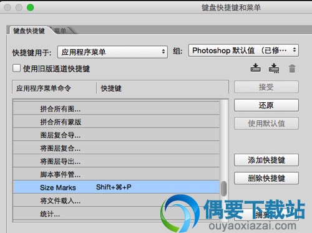Select the 拼合所有图... row
Viewport: 312px width, 233px height.
pos(116,108)
